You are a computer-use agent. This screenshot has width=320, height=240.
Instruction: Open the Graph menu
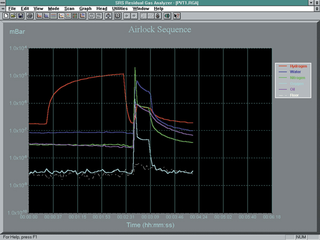tap(85, 9)
